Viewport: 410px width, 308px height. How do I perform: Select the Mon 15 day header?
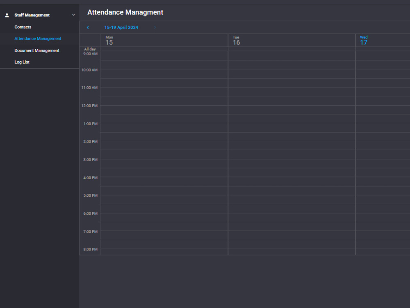click(x=109, y=40)
